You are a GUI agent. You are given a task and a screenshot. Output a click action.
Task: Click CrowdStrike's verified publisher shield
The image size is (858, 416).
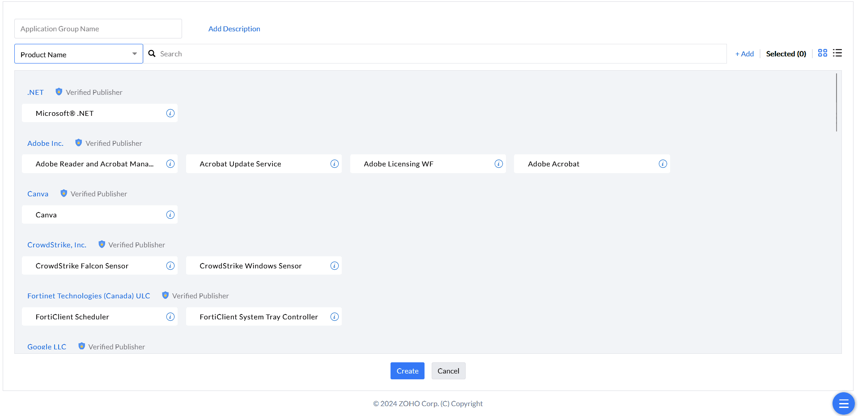point(102,244)
